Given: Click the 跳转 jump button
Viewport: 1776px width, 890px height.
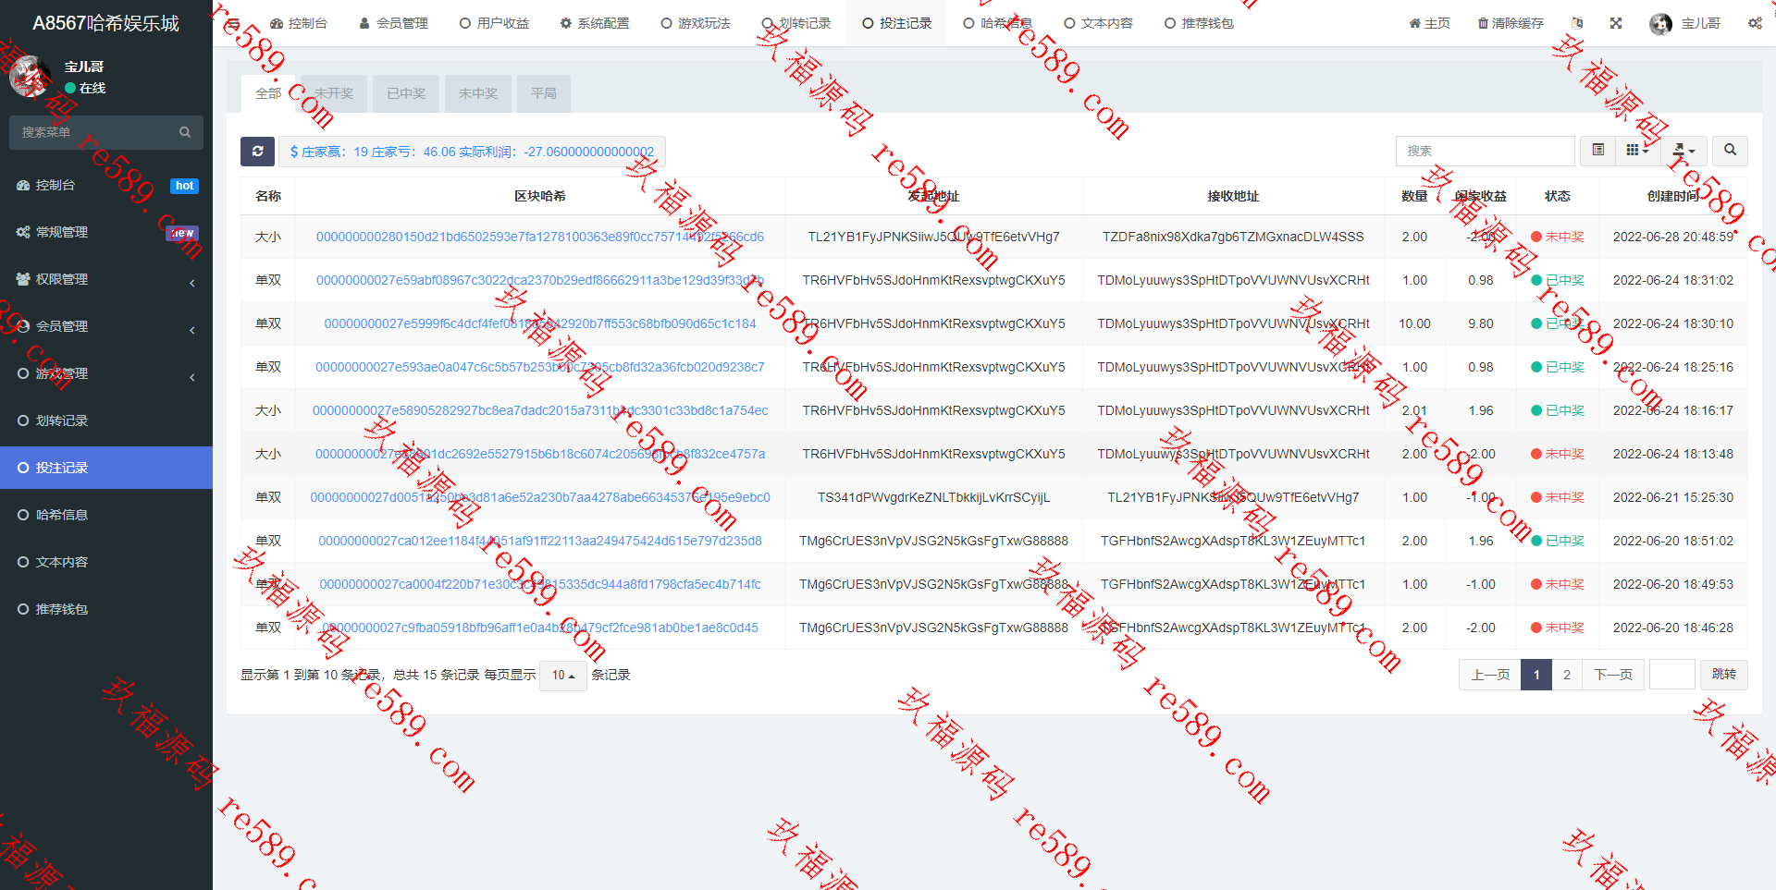Looking at the screenshot, I should (1724, 675).
